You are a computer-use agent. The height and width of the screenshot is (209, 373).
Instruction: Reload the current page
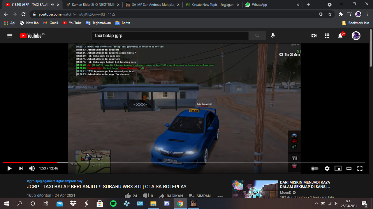24,14
